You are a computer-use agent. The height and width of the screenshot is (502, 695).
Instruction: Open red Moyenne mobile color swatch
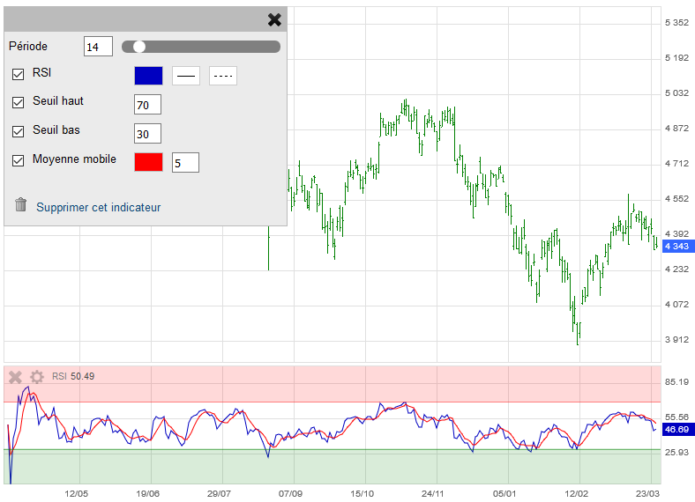tap(148, 162)
